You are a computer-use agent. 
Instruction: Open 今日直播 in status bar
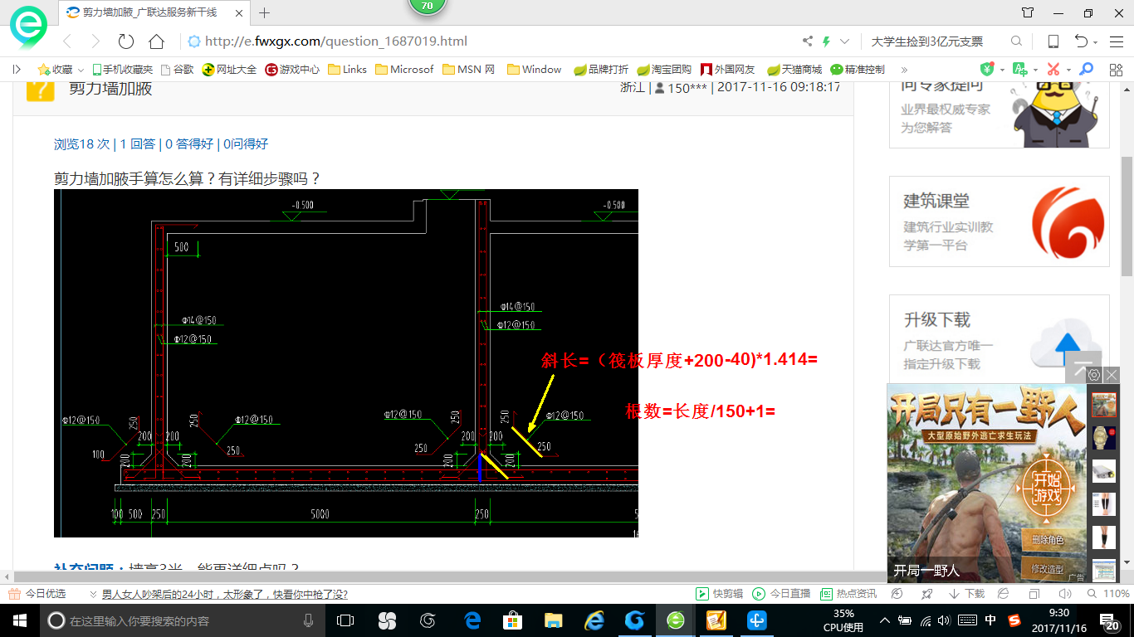tap(781, 594)
